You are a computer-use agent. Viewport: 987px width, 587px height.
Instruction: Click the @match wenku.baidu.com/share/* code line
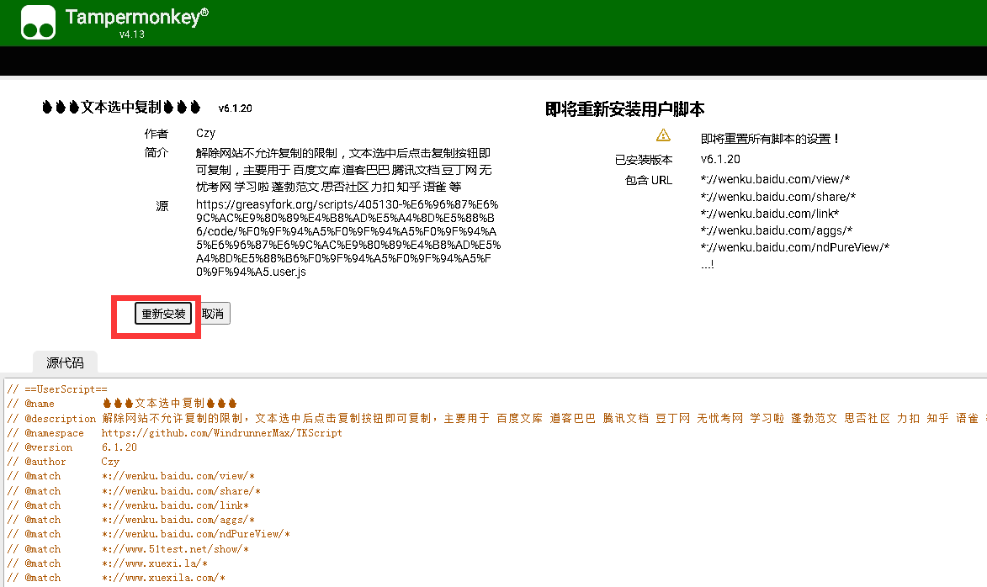[x=134, y=491]
